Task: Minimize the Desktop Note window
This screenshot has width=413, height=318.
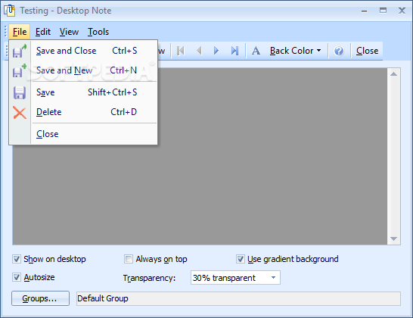Action: pyautogui.click(x=365, y=11)
